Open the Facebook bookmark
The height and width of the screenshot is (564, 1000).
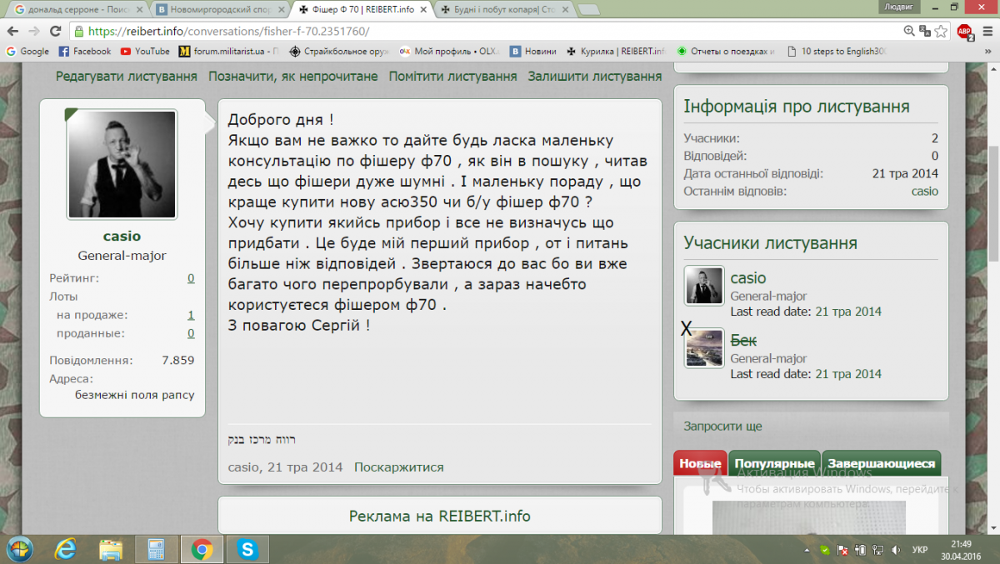coord(85,51)
